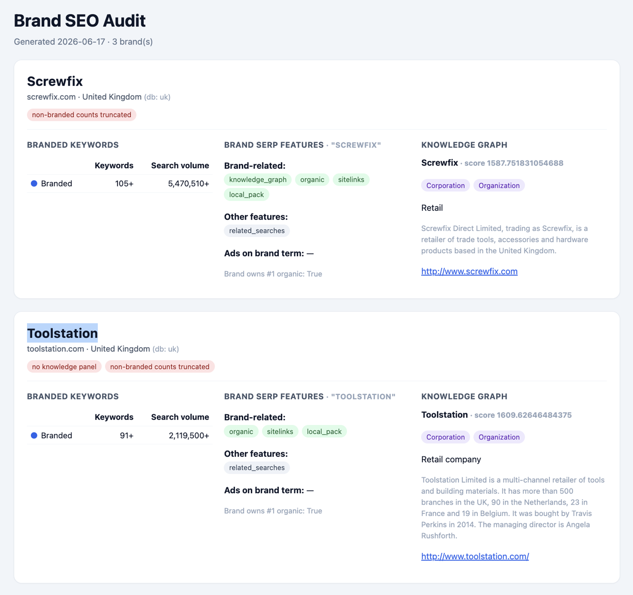The image size is (633, 595).
Task: Click the sitelinks tag in Screwfix card
Action: coord(351,179)
